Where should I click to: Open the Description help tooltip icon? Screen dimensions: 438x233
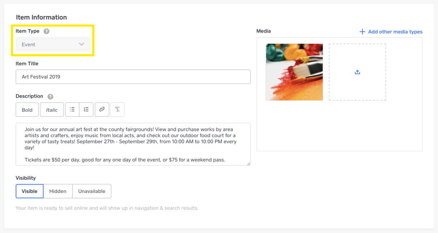pos(50,96)
